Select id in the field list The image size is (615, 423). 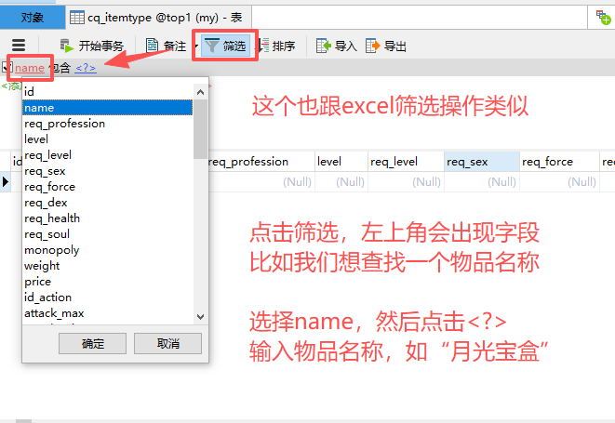point(108,92)
